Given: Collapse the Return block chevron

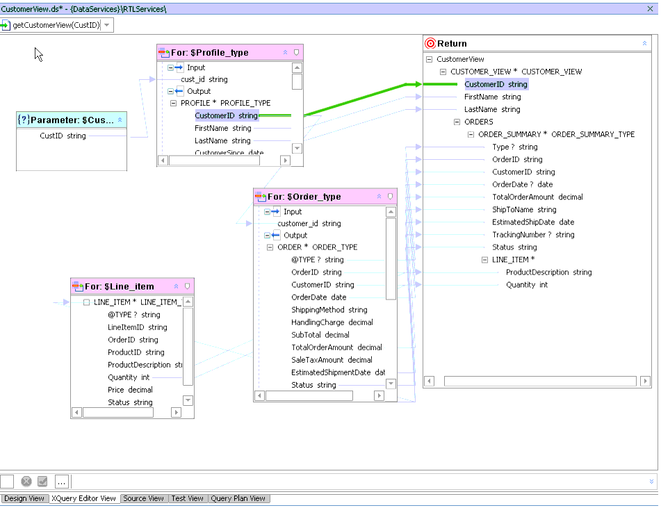Looking at the screenshot, I should [x=644, y=43].
